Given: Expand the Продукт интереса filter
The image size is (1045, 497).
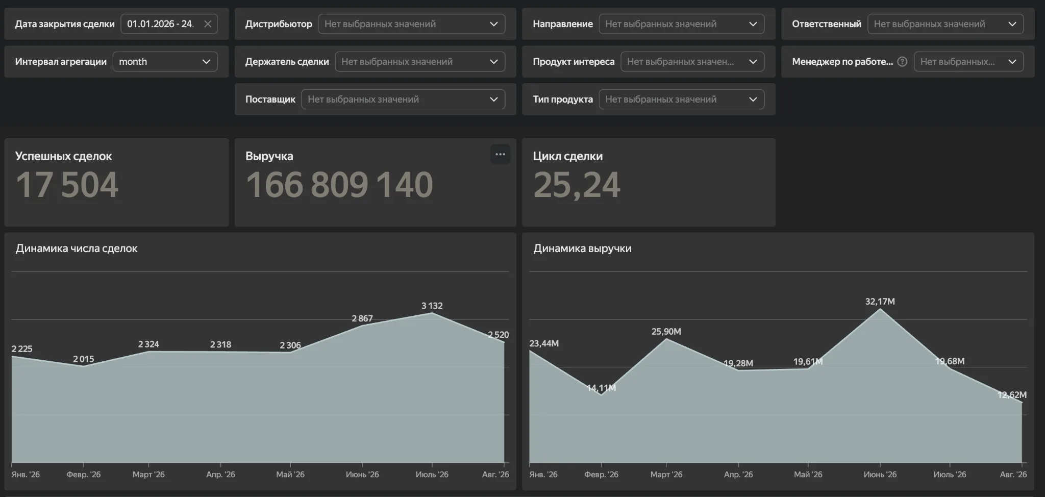Looking at the screenshot, I should 692,62.
